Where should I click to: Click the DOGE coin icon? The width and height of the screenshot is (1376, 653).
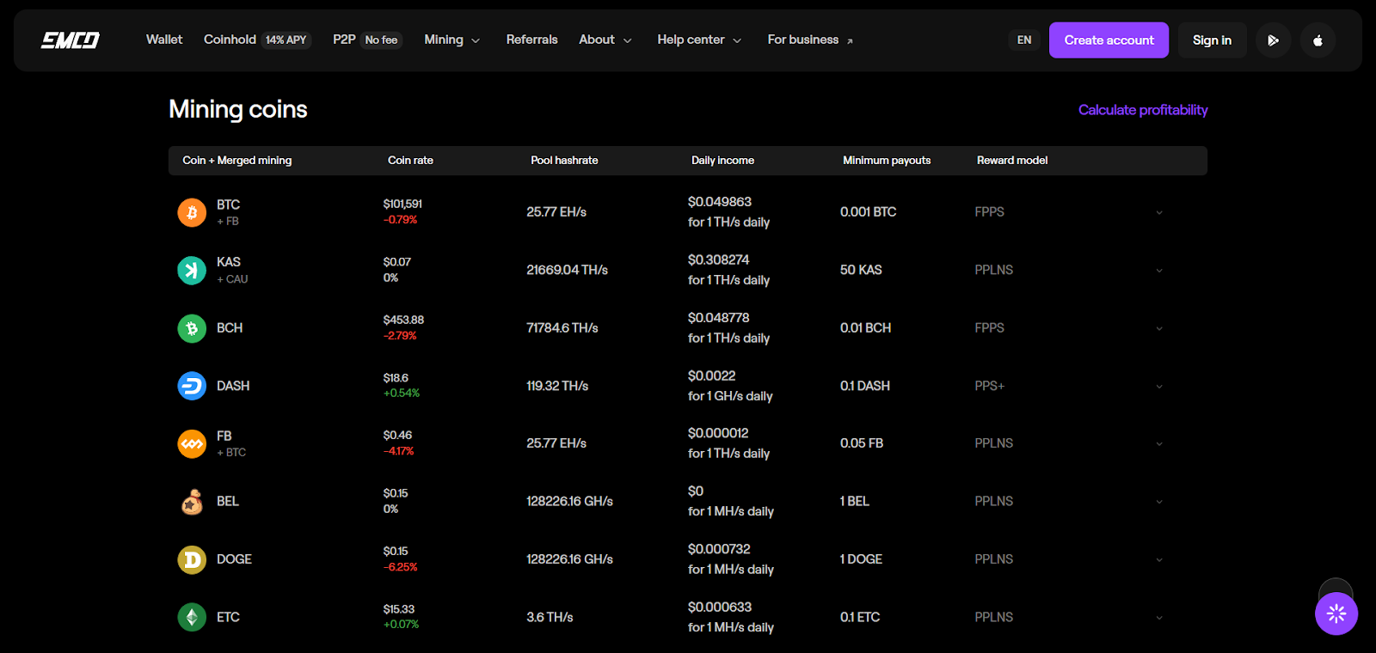(192, 559)
